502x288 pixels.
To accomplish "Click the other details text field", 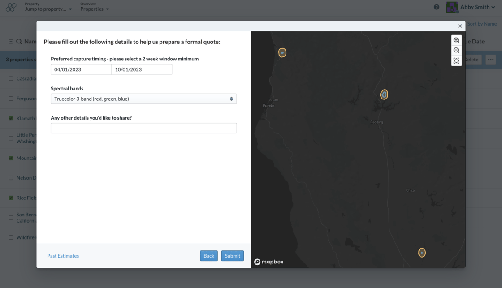I will click(143, 128).
